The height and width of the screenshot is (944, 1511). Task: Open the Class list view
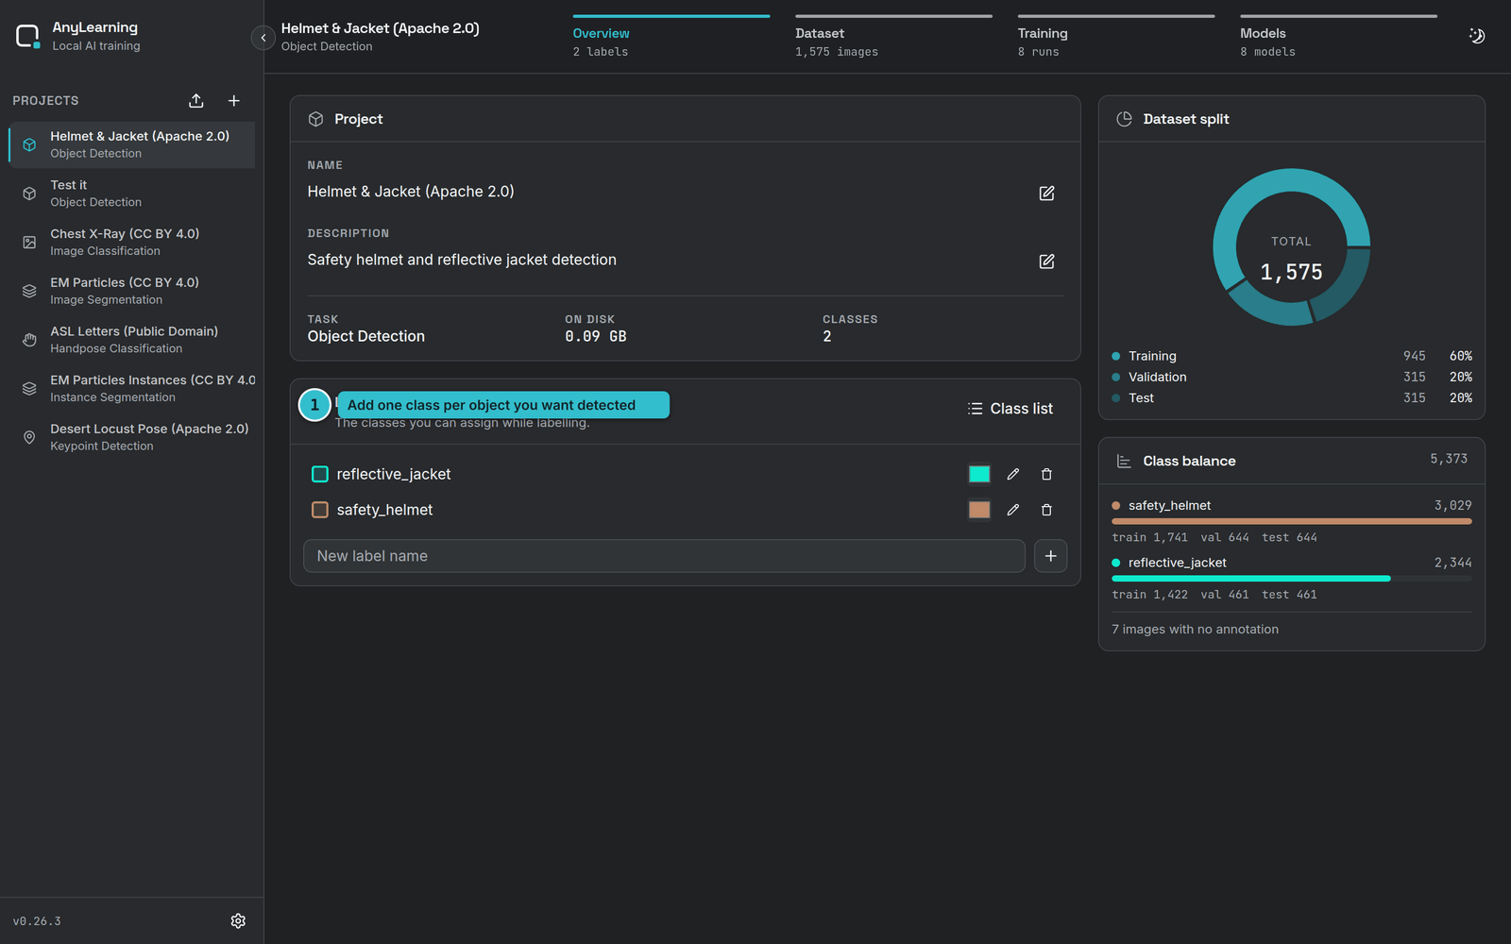[x=1010, y=409]
